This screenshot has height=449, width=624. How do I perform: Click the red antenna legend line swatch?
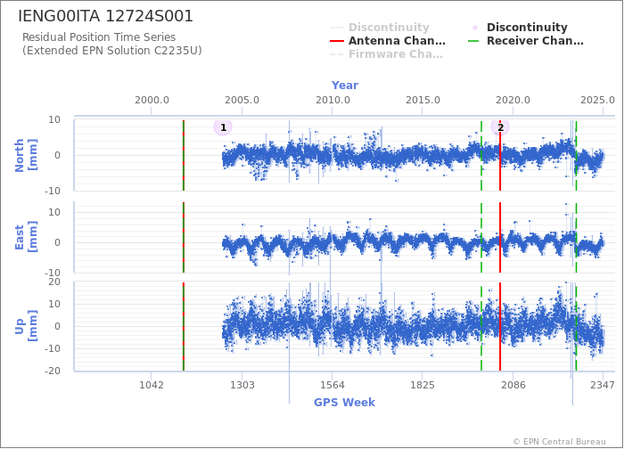(x=337, y=41)
